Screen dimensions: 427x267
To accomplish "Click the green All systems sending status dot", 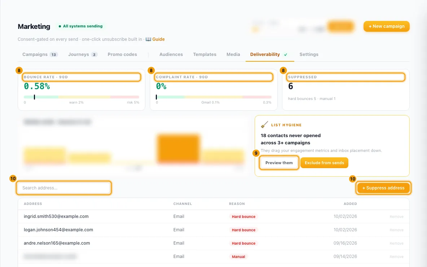I will click(x=60, y=26).
